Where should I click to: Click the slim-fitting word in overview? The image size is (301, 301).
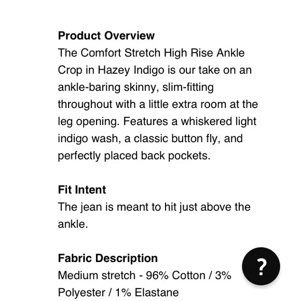pyautogui.click(x=188, y=87)
